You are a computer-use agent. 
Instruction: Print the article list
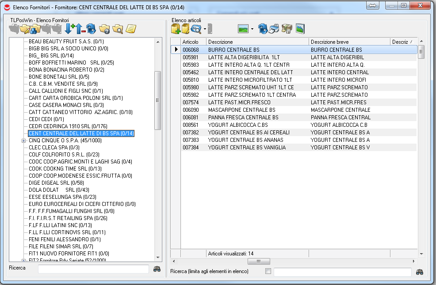pos(274,29)
